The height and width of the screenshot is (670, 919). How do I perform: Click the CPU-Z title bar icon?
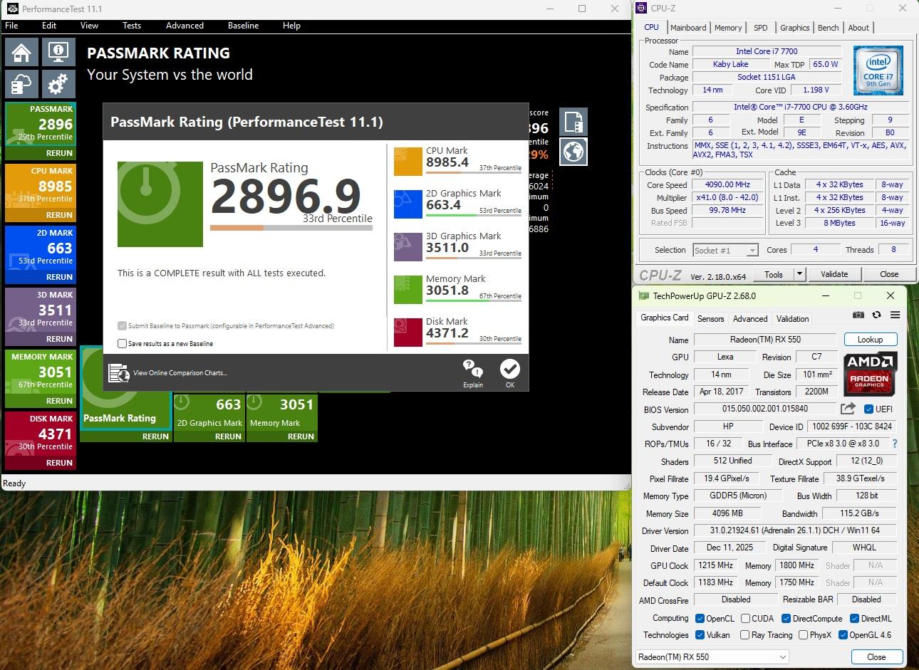(x=641, y=9)
